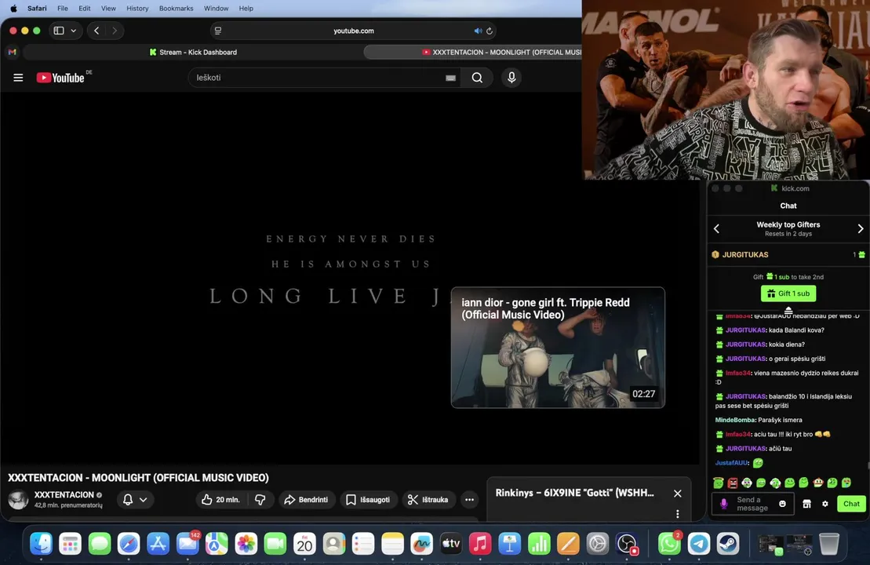870x565 pixels.
Task: Open iann dior gone girl video card
Action: click(x=558, y=348)
